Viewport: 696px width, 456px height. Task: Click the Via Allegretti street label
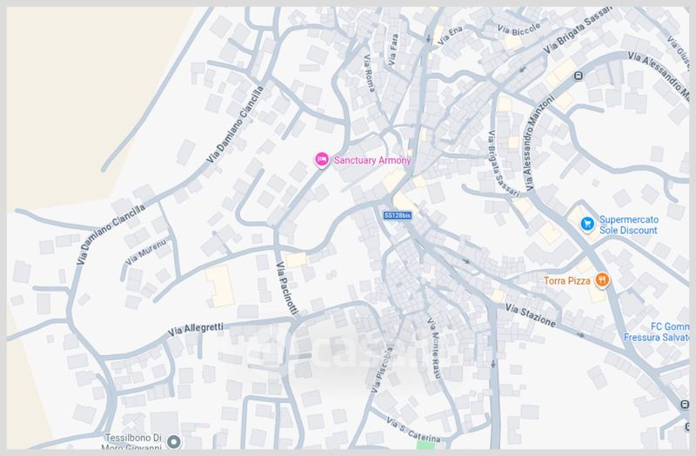tap(196, 330)
